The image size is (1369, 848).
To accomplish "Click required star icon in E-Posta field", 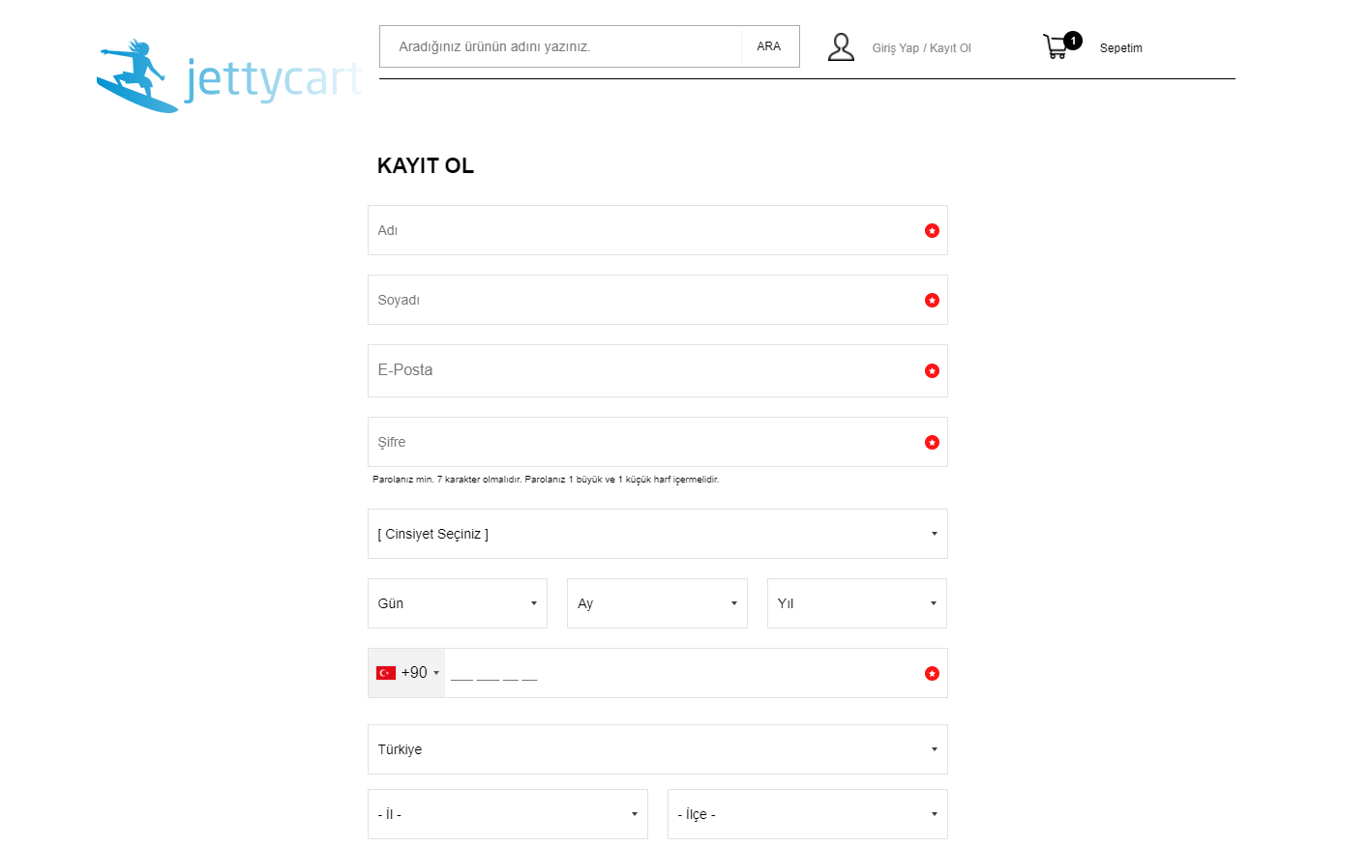I will pos(932,370).
